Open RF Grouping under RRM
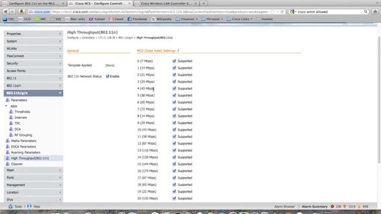 23,135
